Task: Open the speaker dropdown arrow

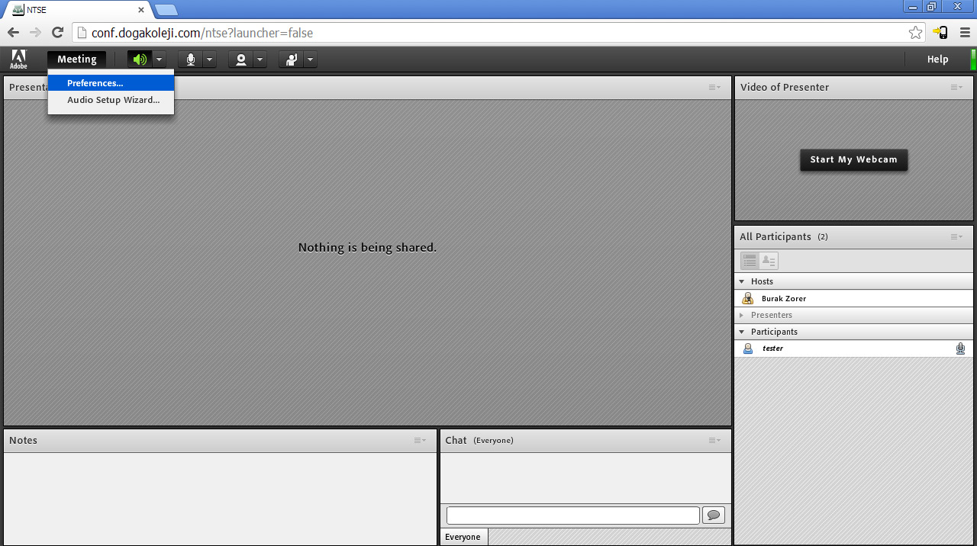Action: tap(159, 59)
